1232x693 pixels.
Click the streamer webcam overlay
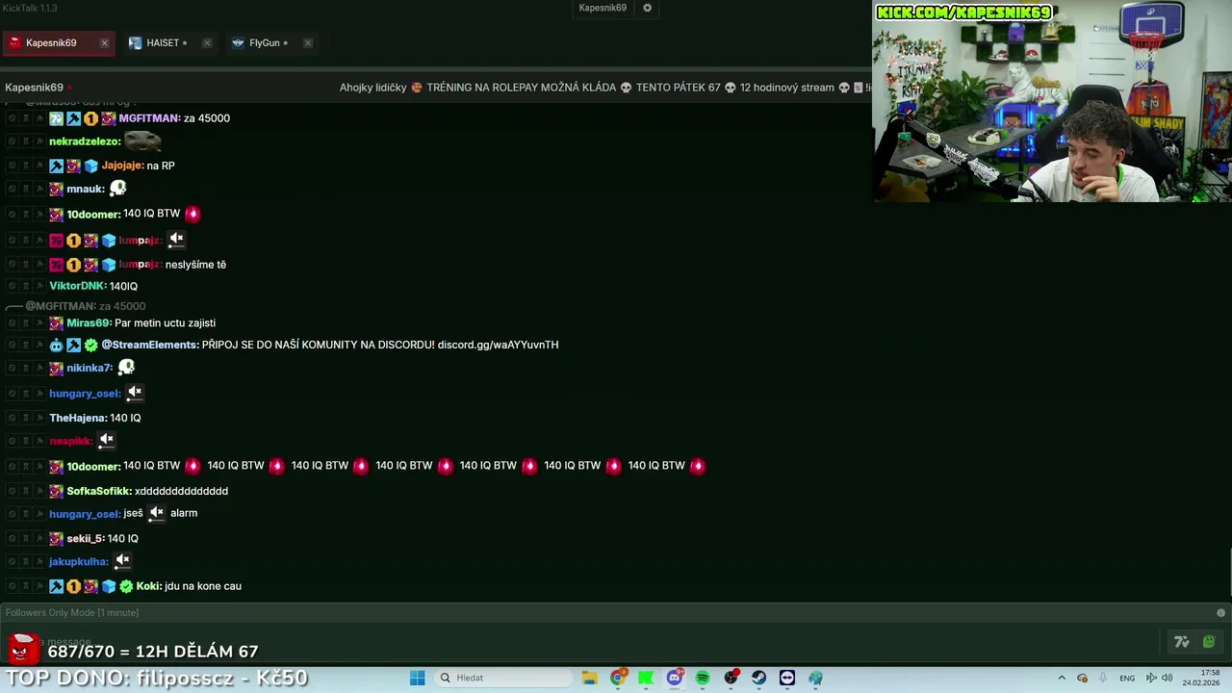point(1052,101)
